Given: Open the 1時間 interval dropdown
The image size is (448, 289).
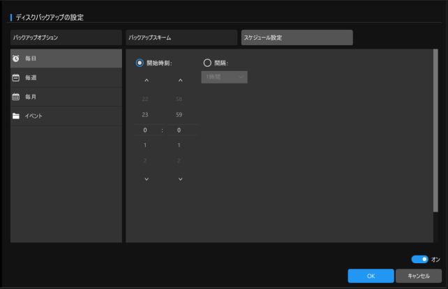Looking at the screenshot, I should [x=224, y=77].
